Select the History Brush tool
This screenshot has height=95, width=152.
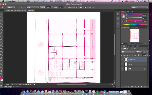[1, 42]
